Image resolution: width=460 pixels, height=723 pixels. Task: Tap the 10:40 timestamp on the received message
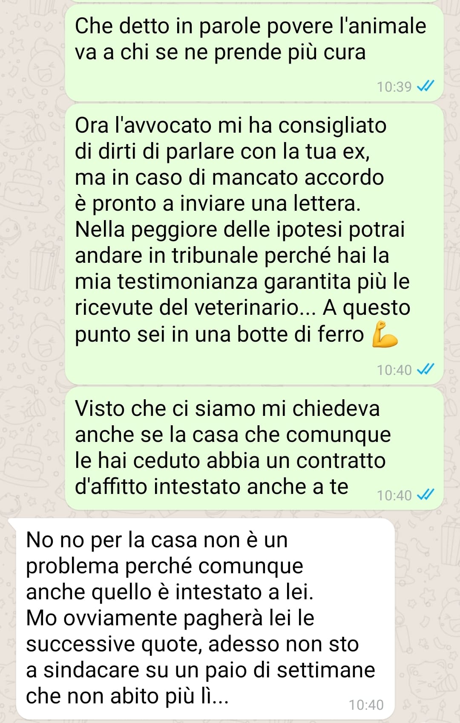pyautogui.click(x=366, y=705)
